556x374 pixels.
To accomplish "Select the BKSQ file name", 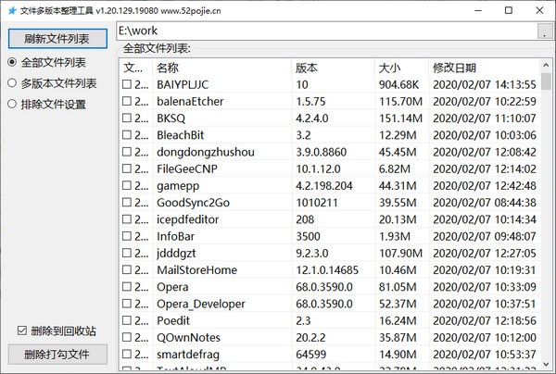I will pos(171,118).
